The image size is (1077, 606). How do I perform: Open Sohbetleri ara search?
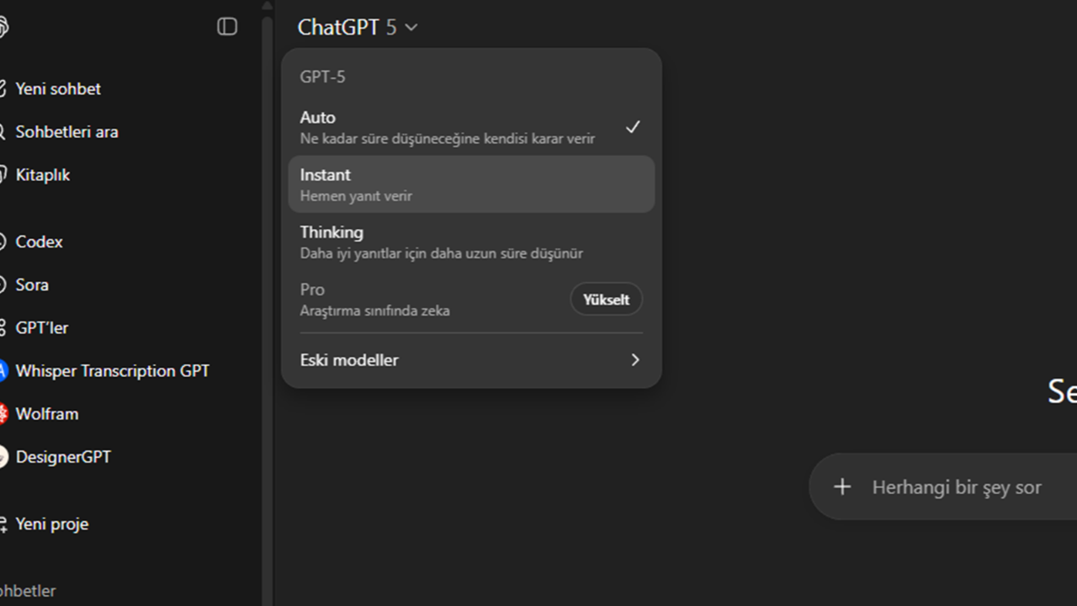66,132
